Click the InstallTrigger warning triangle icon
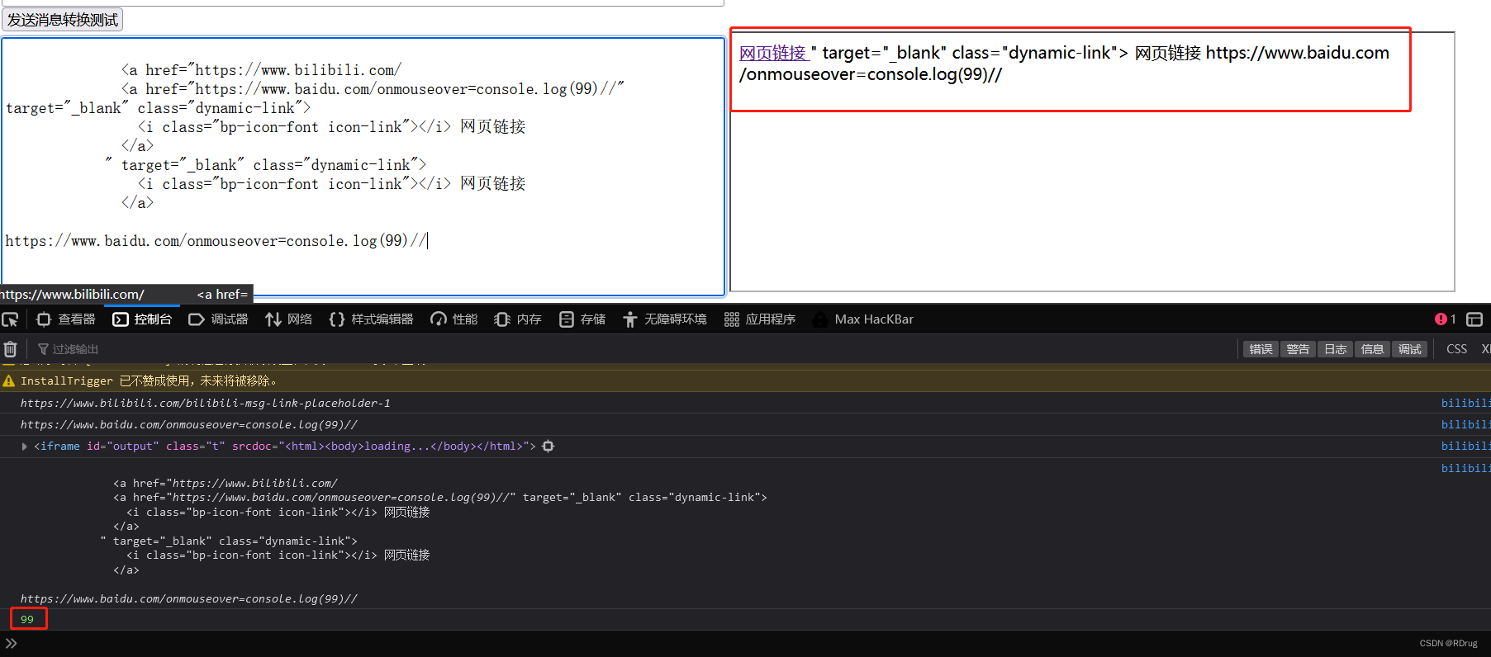 9,381
